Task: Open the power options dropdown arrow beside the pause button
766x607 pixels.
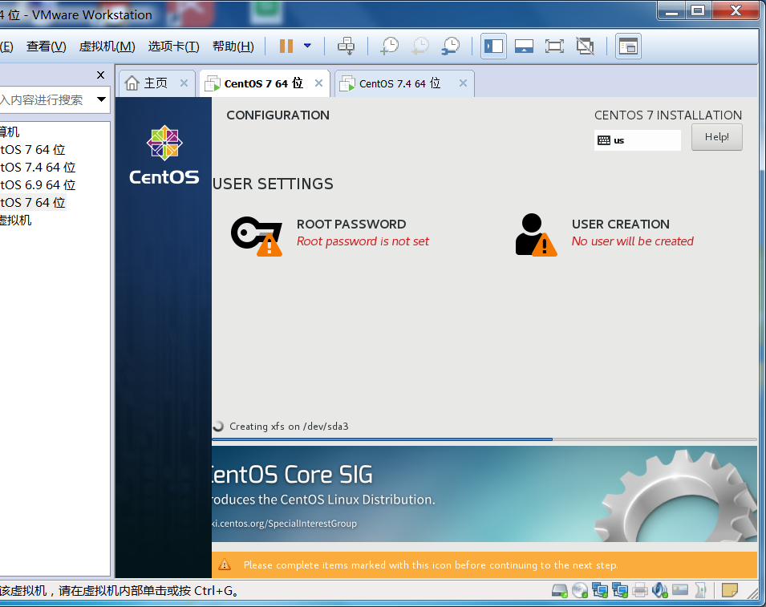Action: [x=307, y=46]
